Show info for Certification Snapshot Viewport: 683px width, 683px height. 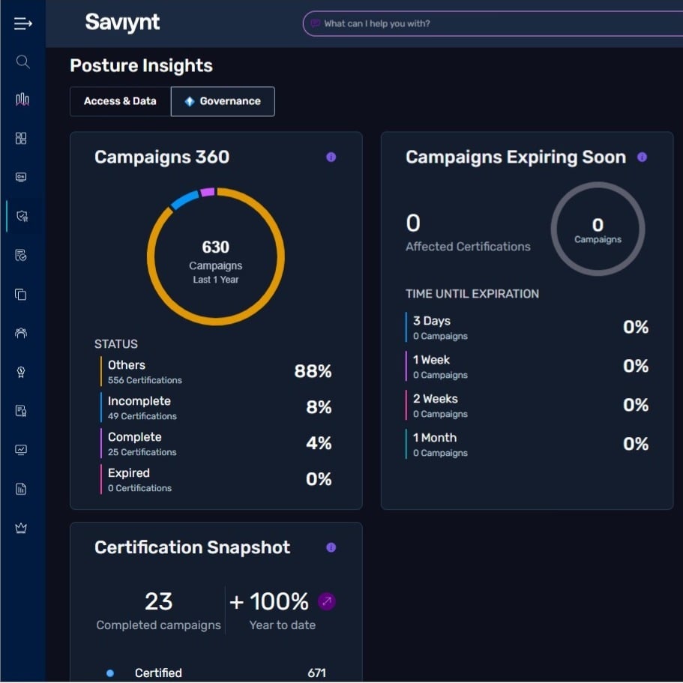click(331, 547)
